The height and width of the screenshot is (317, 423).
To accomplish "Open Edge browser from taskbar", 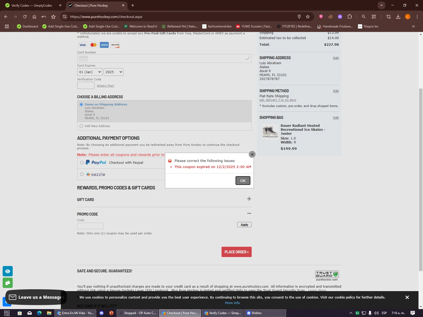I will [x=39, y=313].
